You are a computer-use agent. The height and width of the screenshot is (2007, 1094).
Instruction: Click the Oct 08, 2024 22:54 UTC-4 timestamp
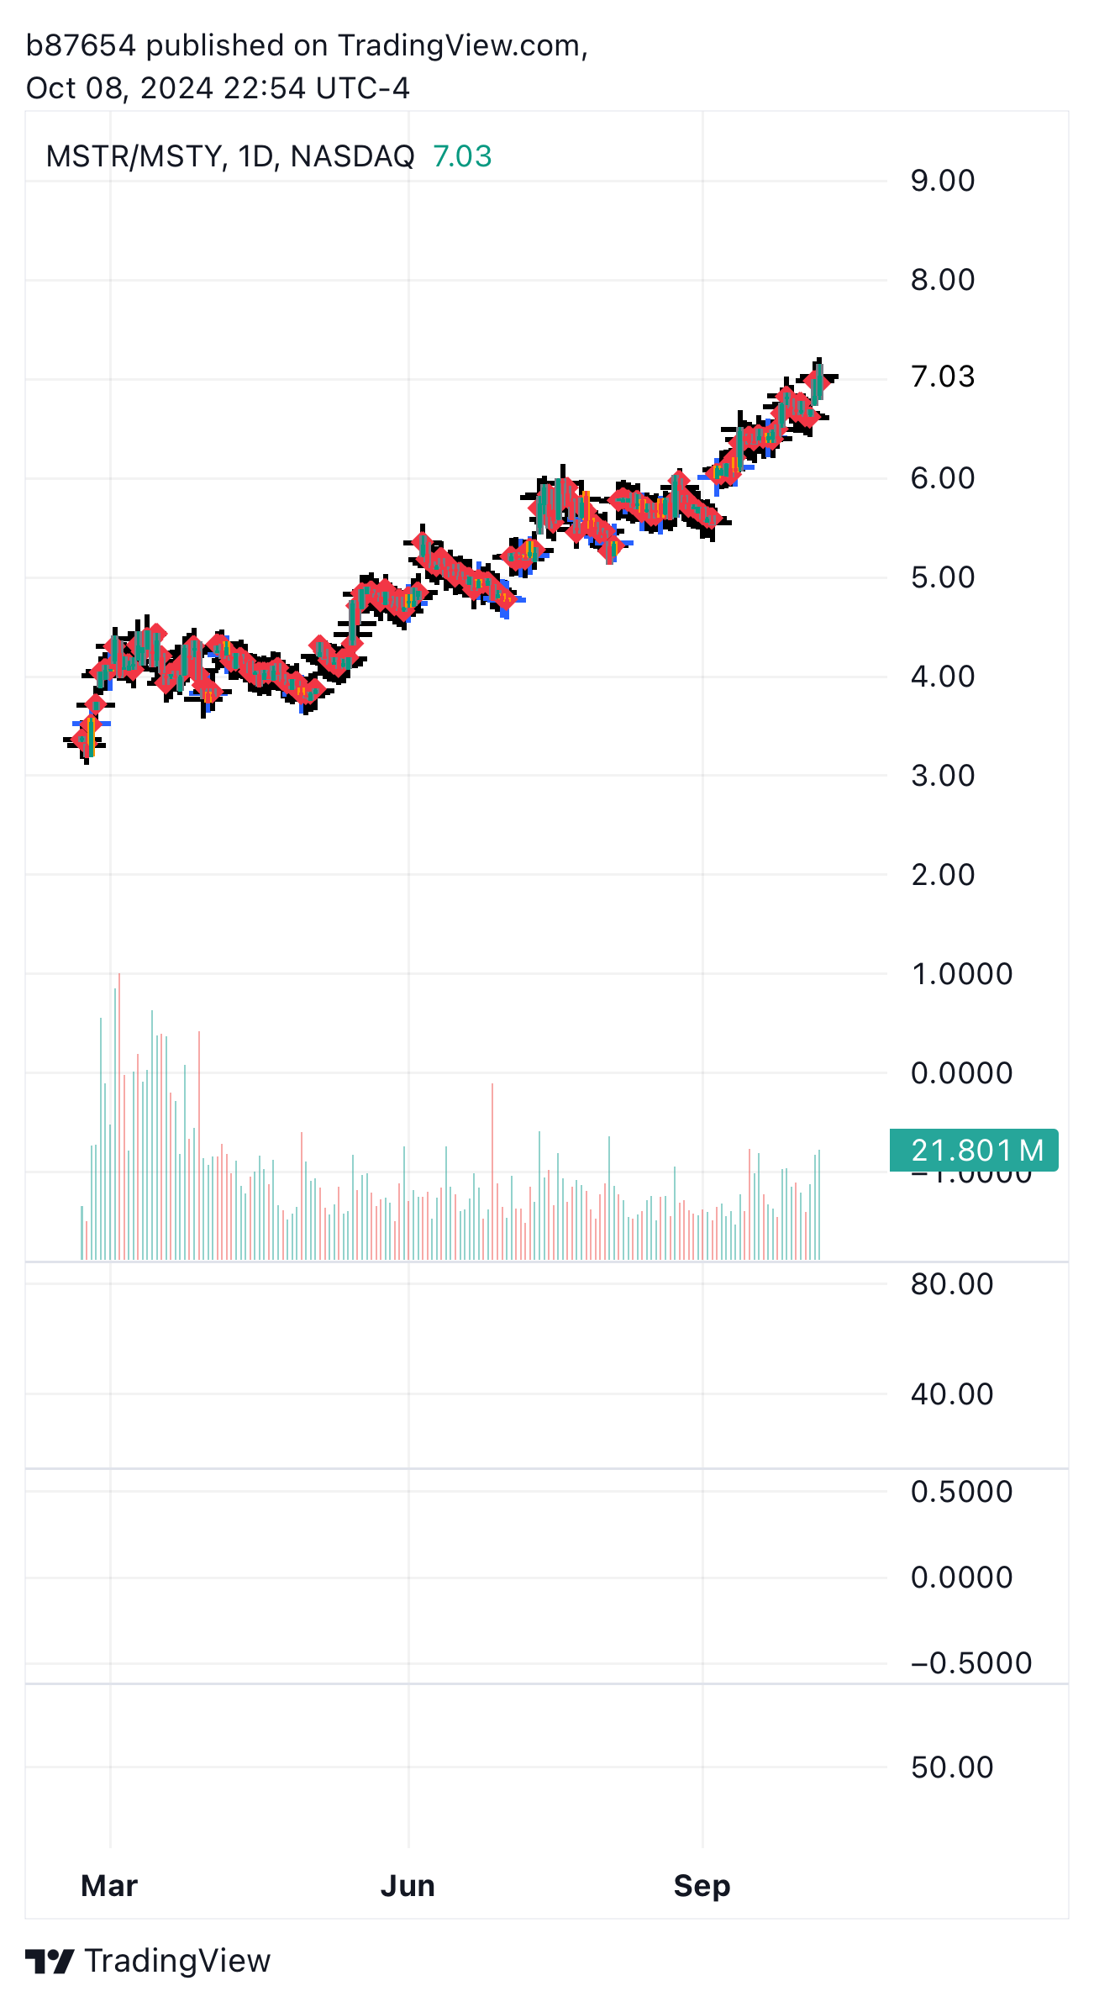(218, 88)
